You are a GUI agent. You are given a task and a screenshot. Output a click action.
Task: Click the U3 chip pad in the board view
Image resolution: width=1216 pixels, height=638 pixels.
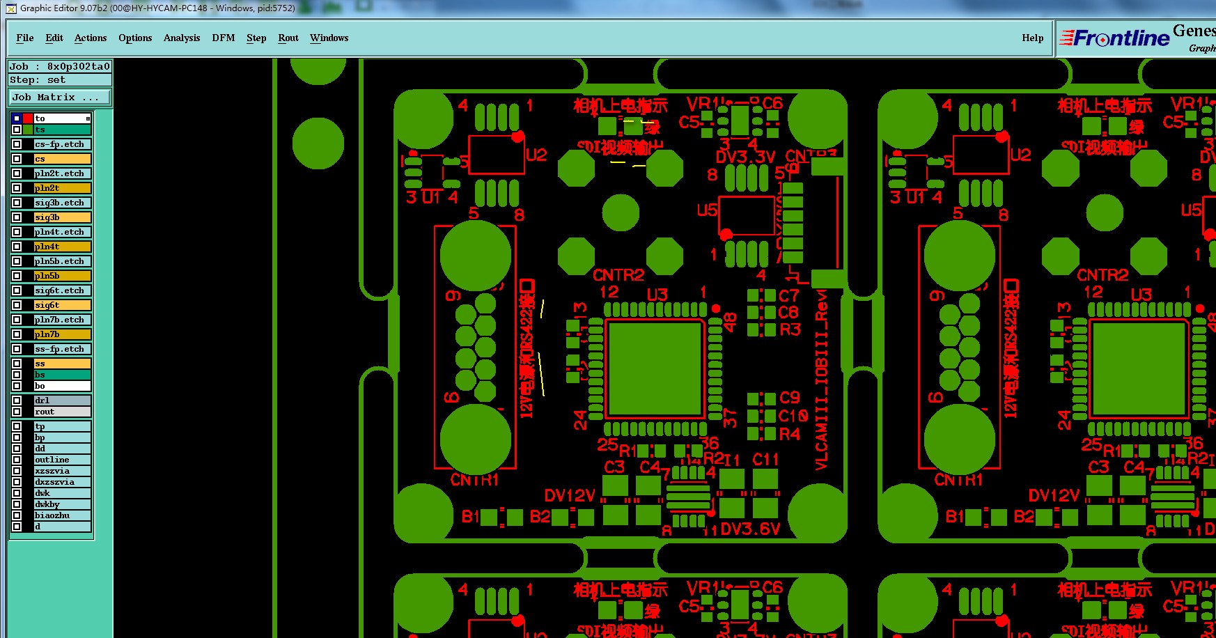coord(655,368)
